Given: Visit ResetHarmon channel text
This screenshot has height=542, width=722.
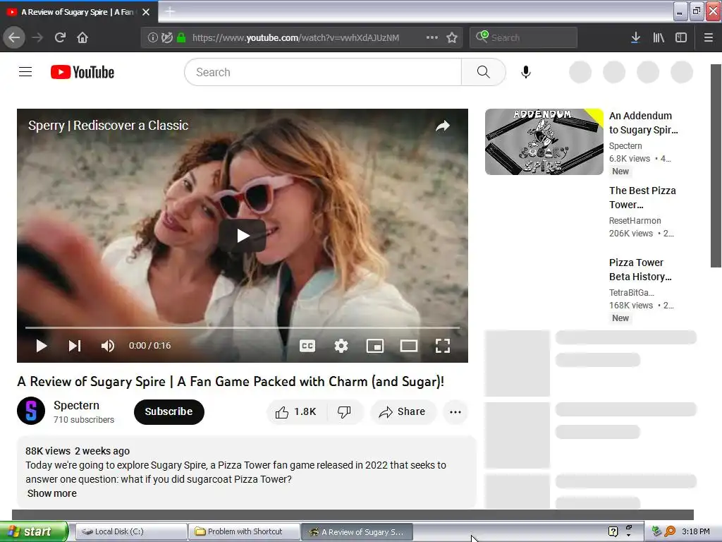Looking at the screenshot, I should coord(635,220).
